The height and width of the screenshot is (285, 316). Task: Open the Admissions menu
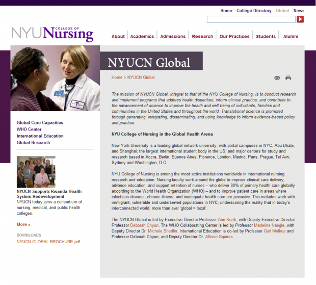pos(173,37)
